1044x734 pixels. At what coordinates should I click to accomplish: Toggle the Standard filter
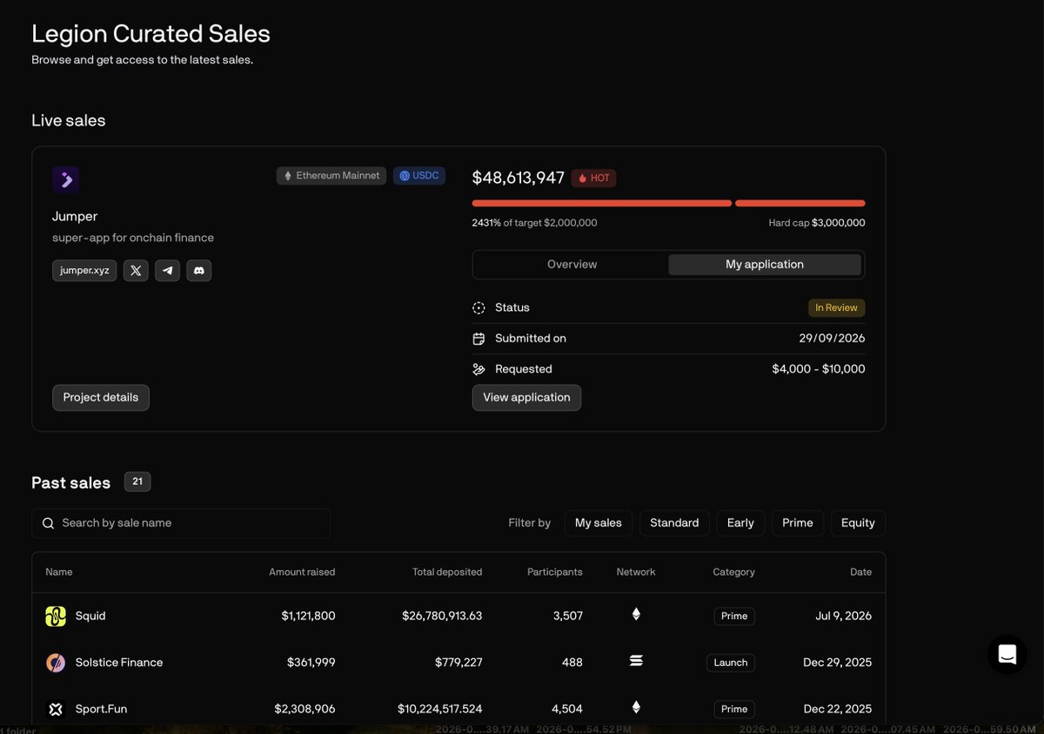pos(674,523)
